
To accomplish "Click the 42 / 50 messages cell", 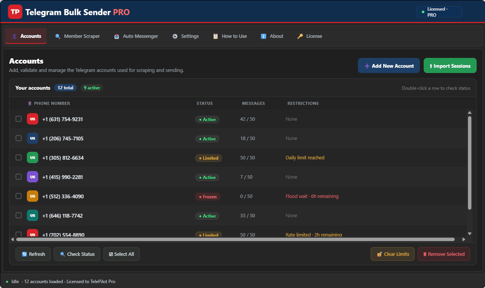I will pos(248,119).
